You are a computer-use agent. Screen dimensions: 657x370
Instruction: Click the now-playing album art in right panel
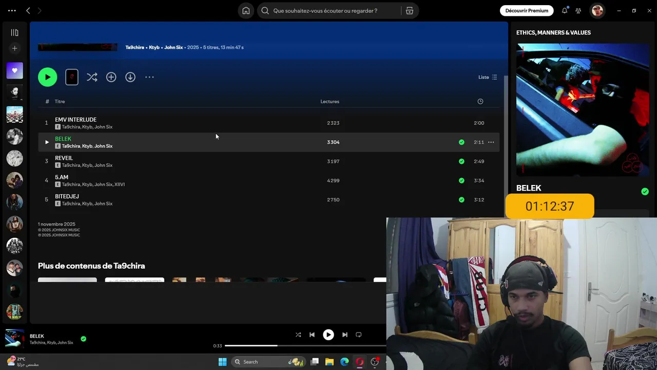583,109
